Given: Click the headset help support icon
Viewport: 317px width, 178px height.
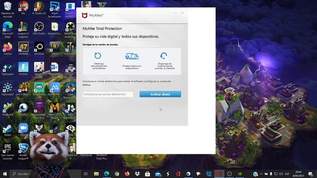Looking at the screenshot, I should 163,56.
